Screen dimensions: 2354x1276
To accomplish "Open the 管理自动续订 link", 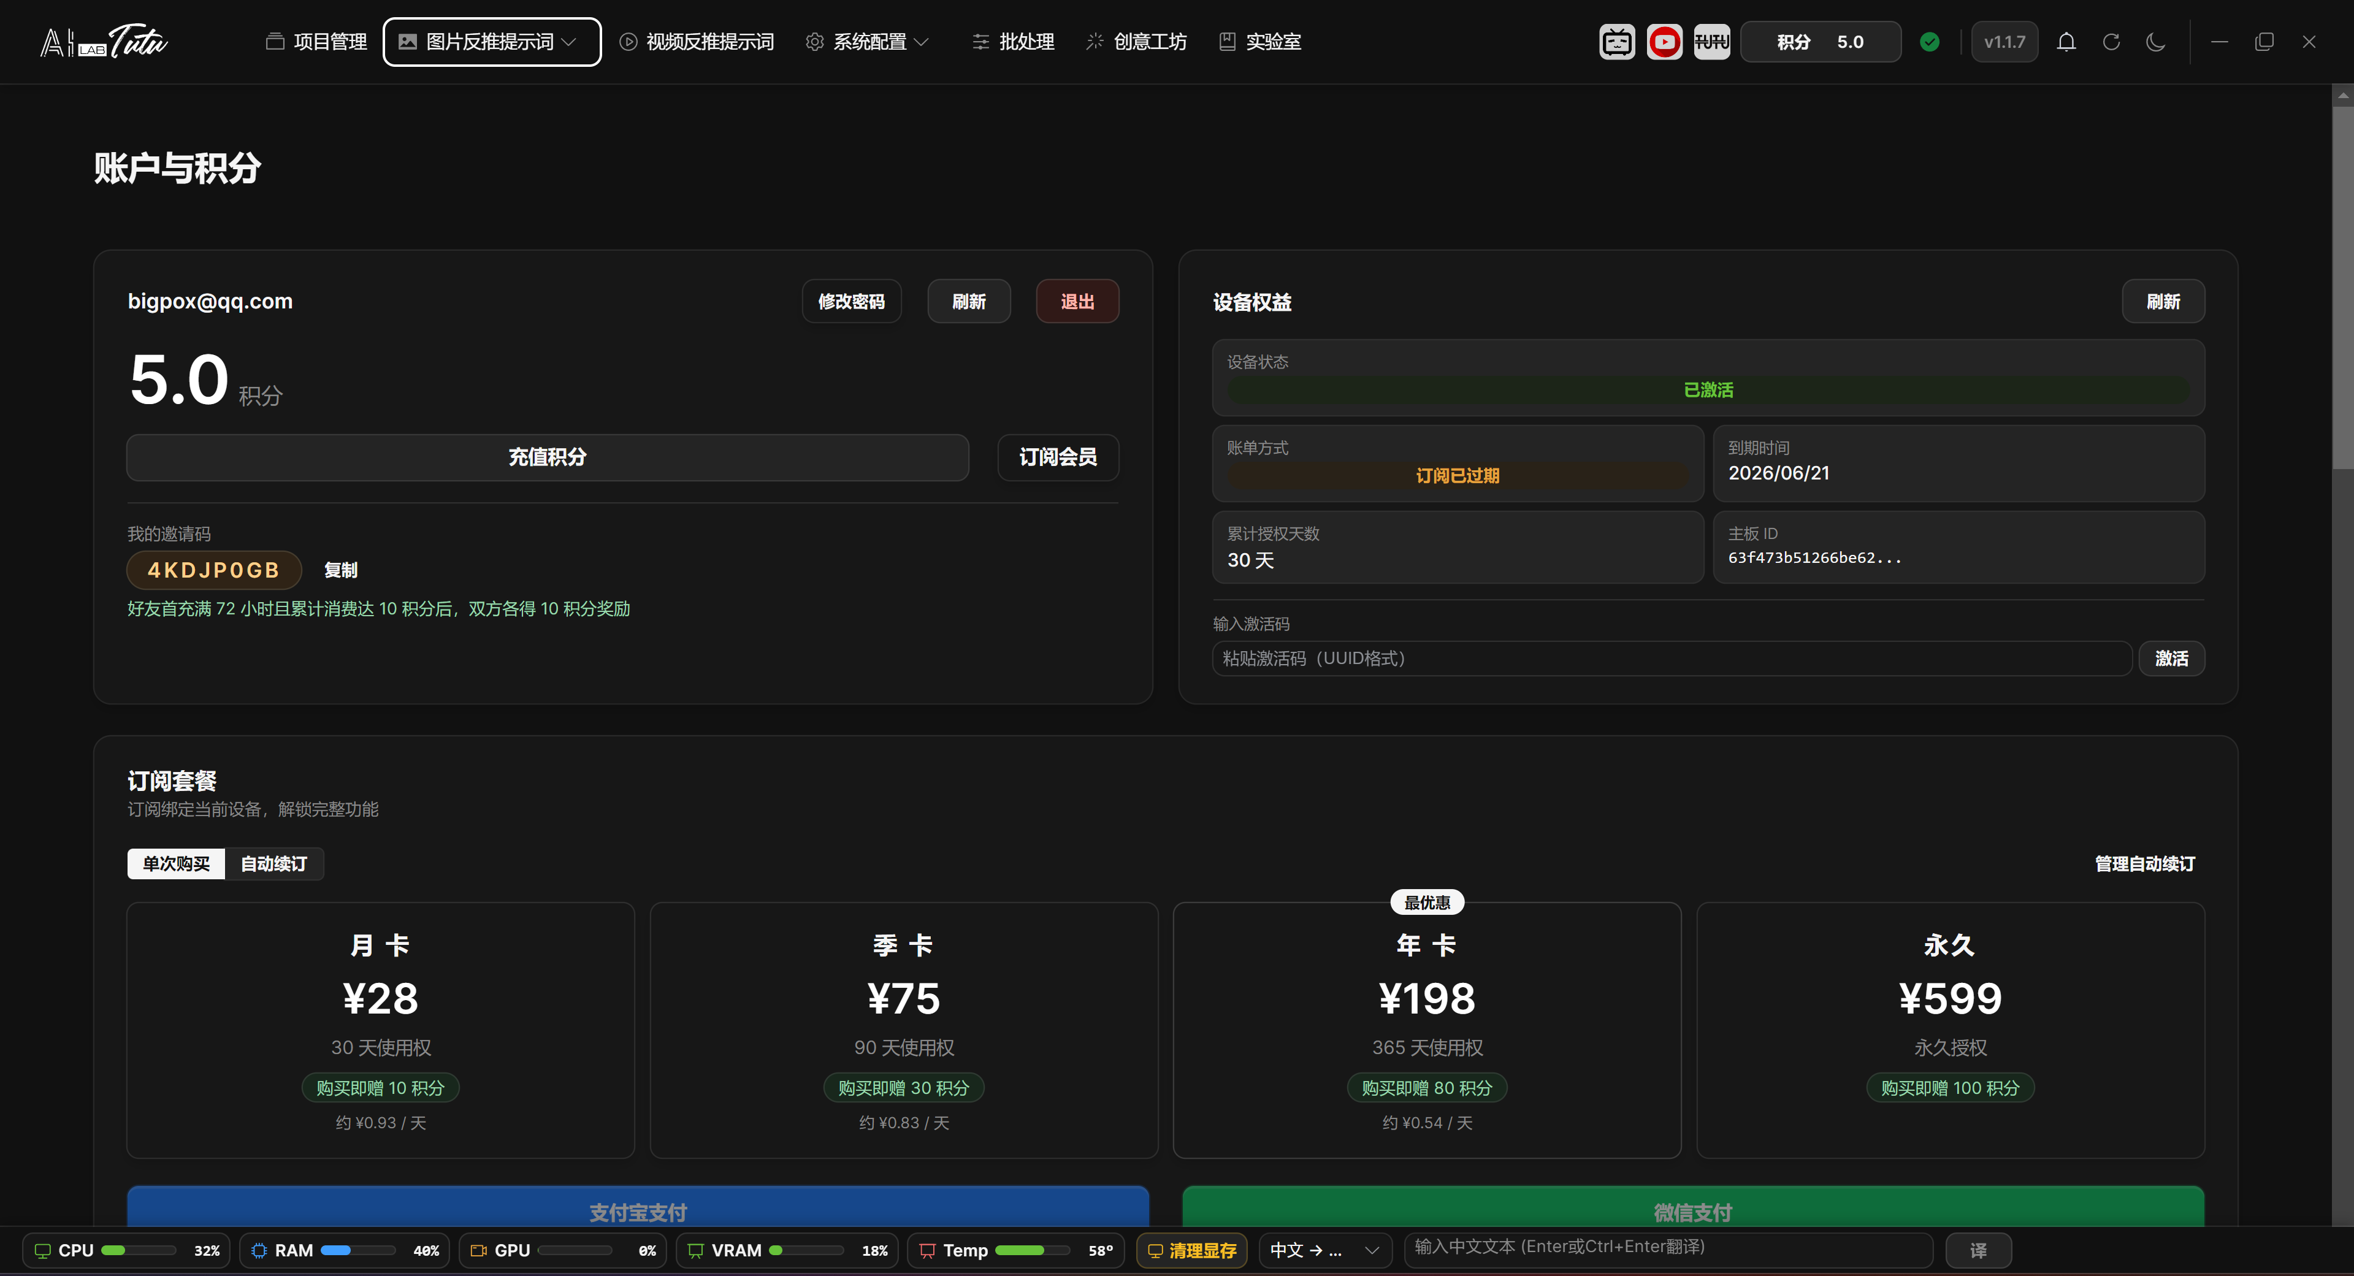I will point(2144,864).
